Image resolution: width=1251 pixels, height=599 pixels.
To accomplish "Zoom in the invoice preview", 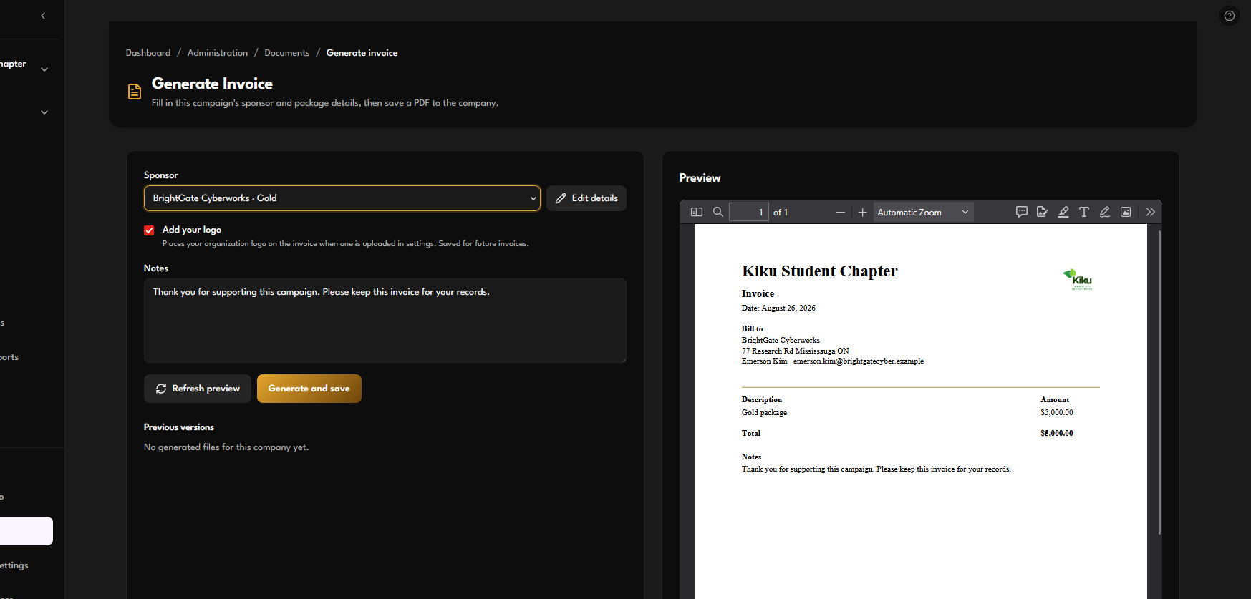I will (x=862, y=212).
